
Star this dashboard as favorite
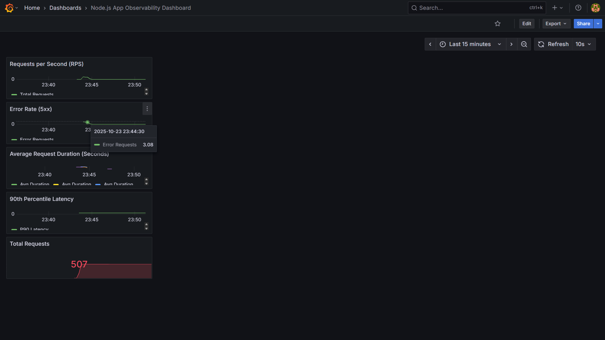497,24
